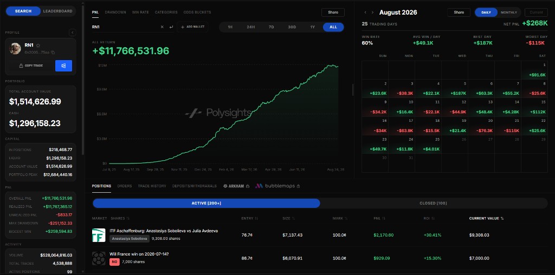Sort positions by Current Value column

pyautogui.click(x=486, y=219)
